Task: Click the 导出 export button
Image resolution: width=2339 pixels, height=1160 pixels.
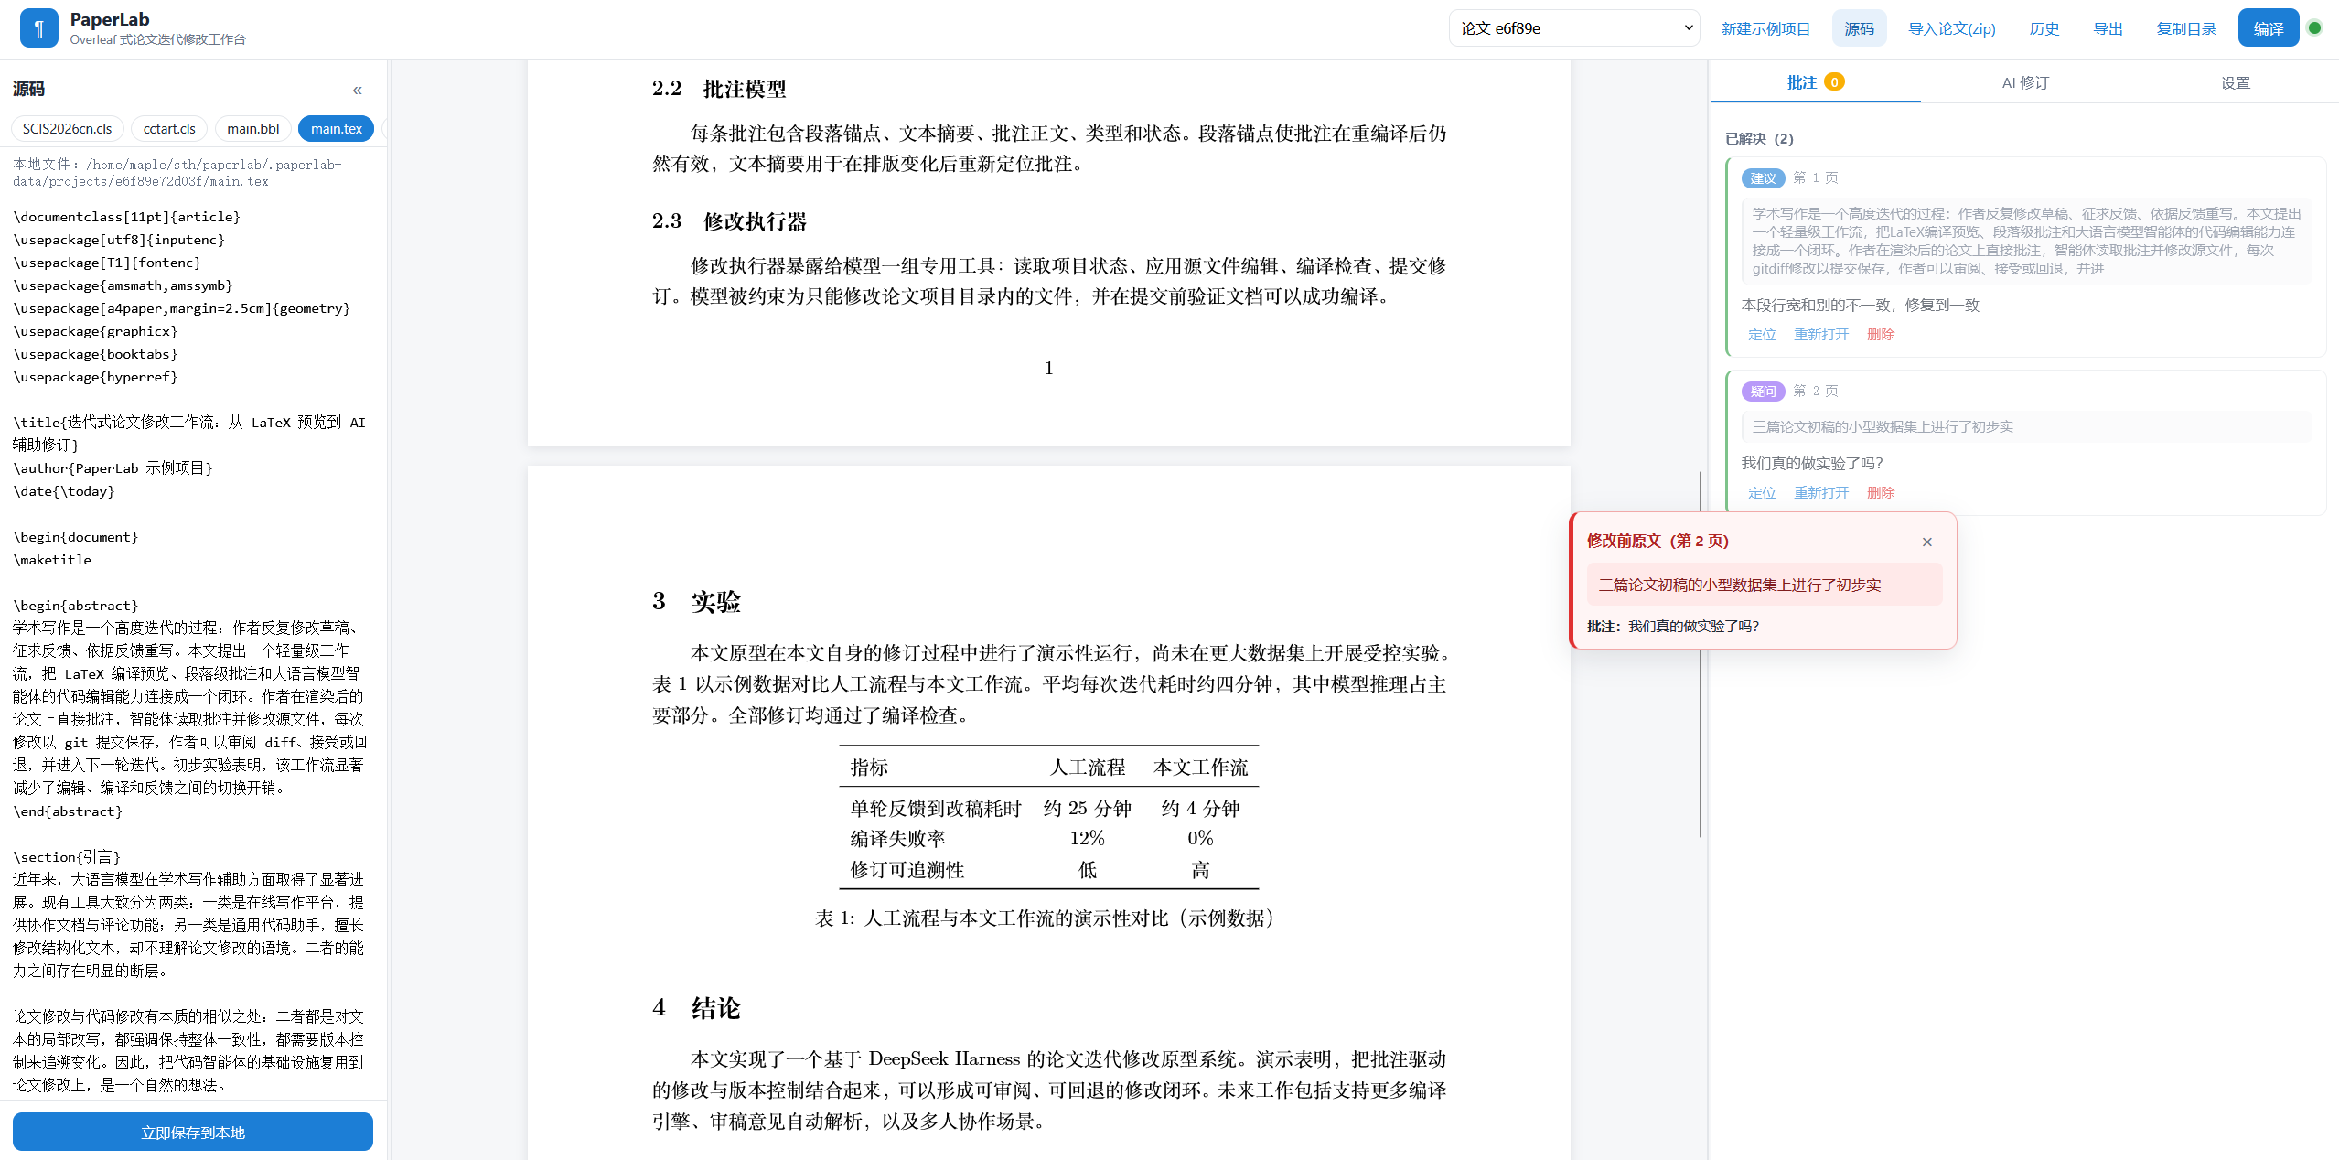Action: pyautogui.click(x=2108, y=28)
